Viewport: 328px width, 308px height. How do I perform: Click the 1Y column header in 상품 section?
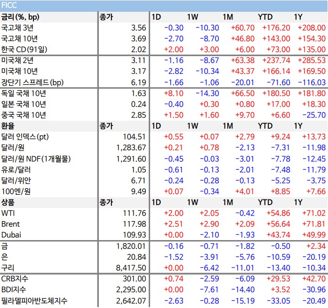pyautogui.click(x=298, y=202)
